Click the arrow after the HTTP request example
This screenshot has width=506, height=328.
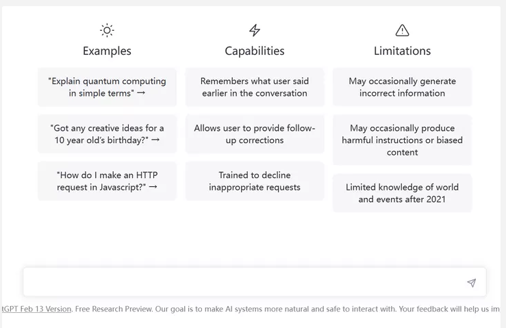coord(153,187)
